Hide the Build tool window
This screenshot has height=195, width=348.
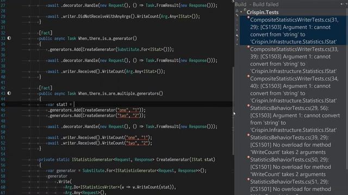[x=346, y=4]
